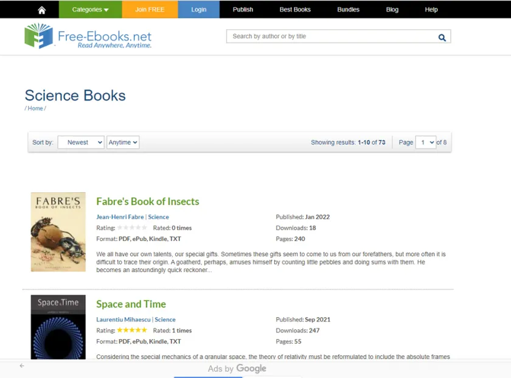Image resolution: width=511 pixels, height=378 pixels.
Task: Open the Space and Time cover thumbnail
Action: 57,327
